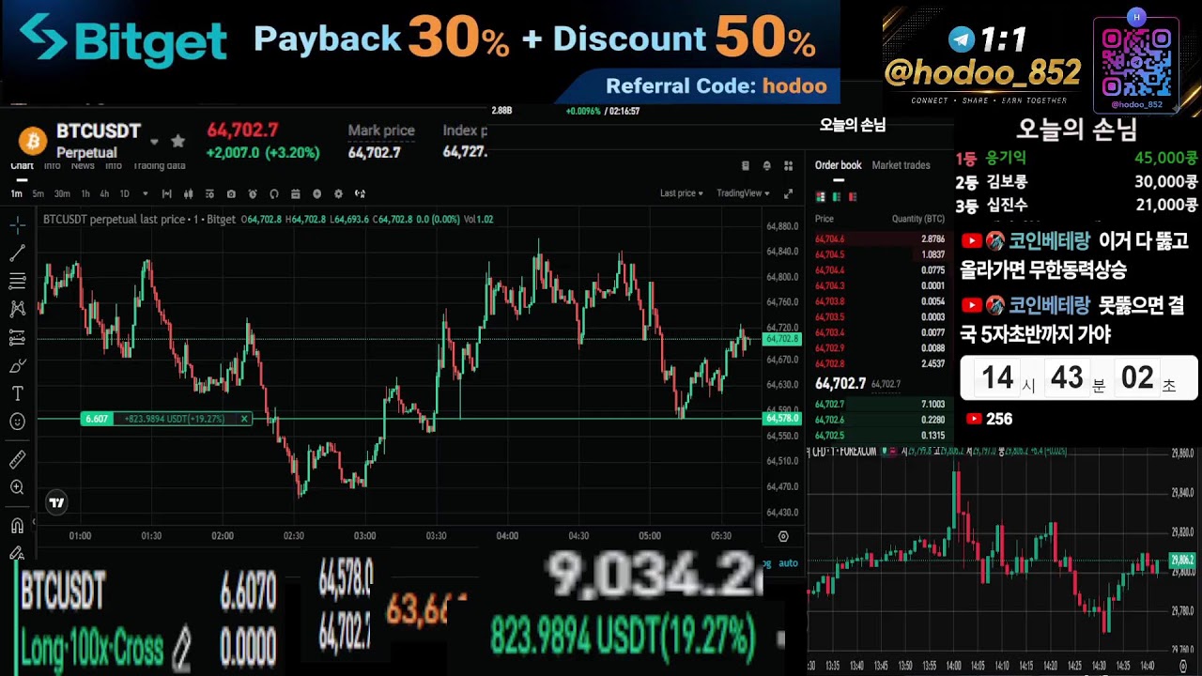The width and height of the screenshot is (1202, 676).
Task: Expand the BTCUSDT pair selector dropdown
Action: (x=155, y=142)
